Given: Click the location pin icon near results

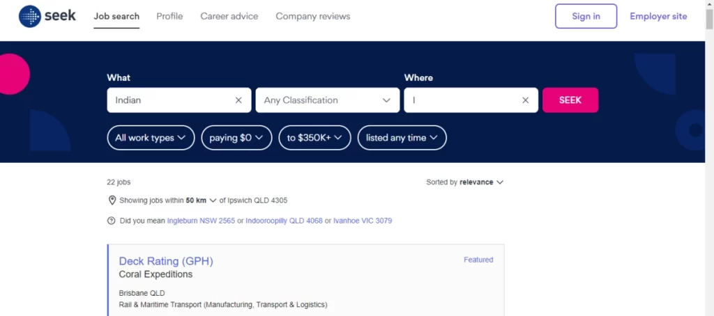Looking at the screenshot, I should 112,200.
